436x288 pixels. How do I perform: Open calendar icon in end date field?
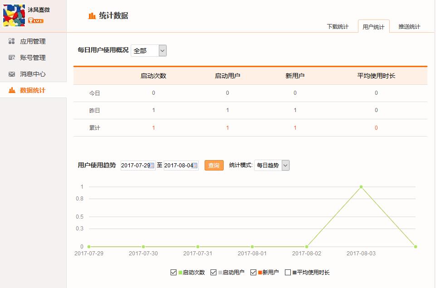point(195,166)
